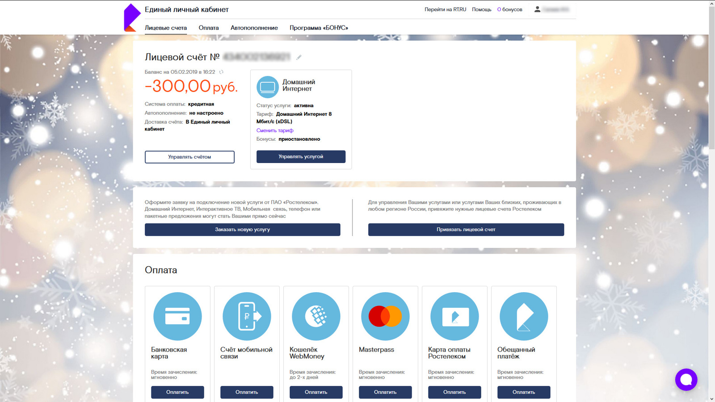This screenshot has height=402, width=715.
Task: Click the Кошелёк WebMoney label
Action: point(307,353)
